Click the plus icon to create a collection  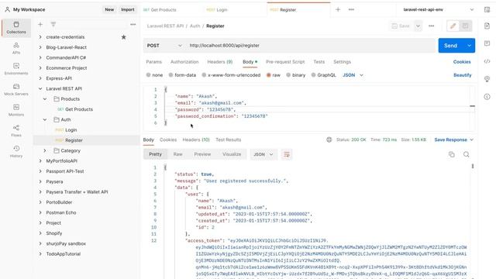coord(40,24)
